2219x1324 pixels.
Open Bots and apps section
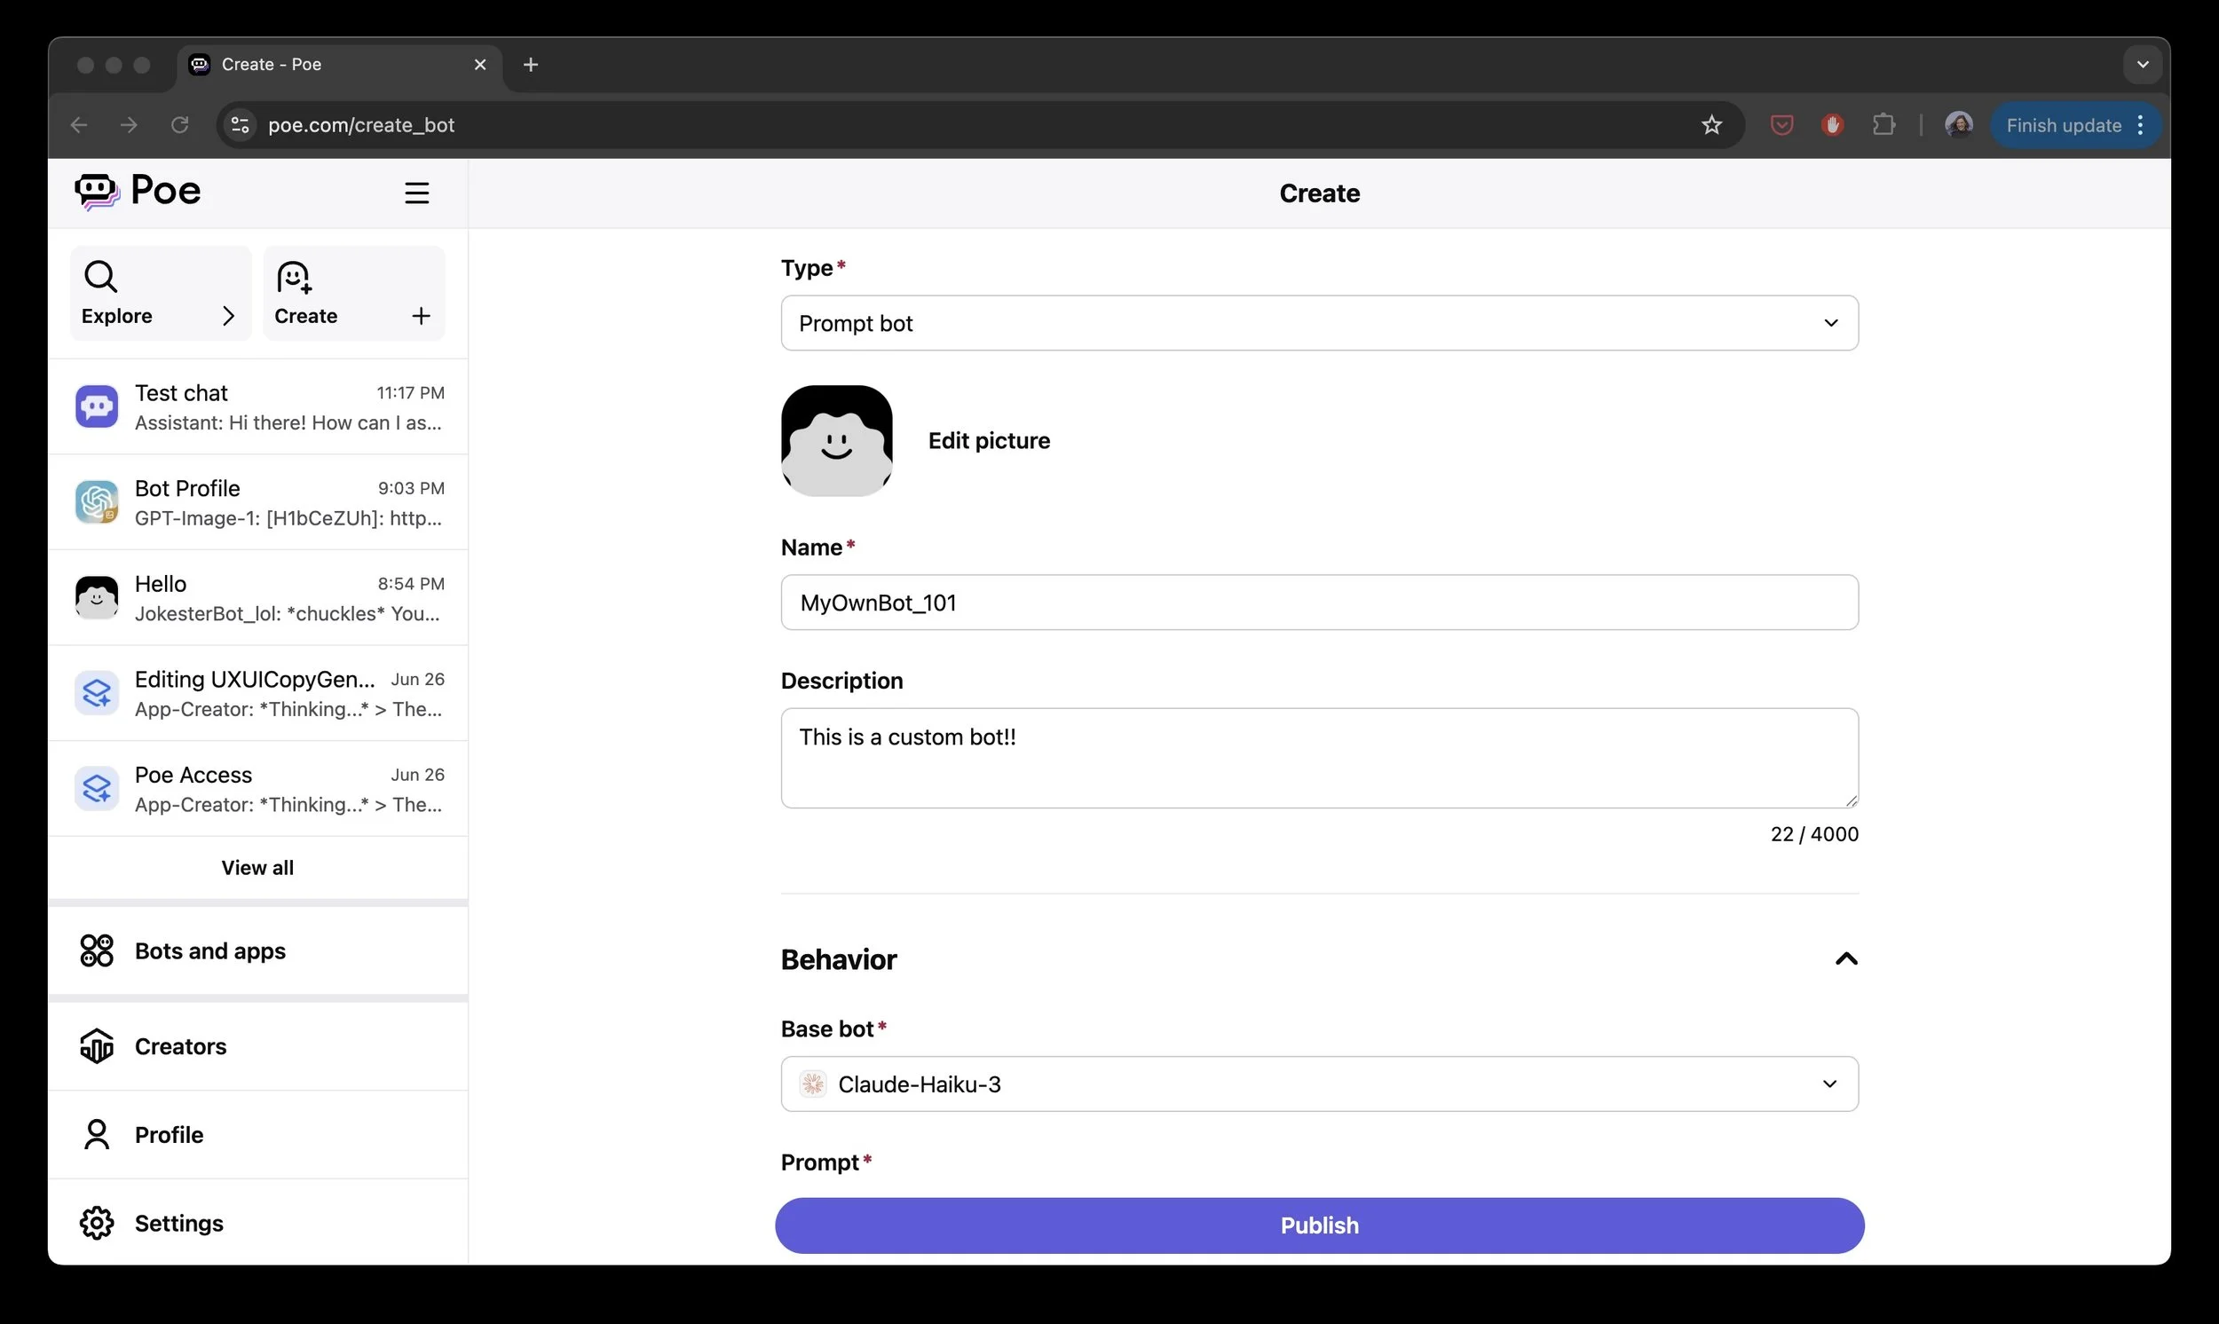pos(209,951)
